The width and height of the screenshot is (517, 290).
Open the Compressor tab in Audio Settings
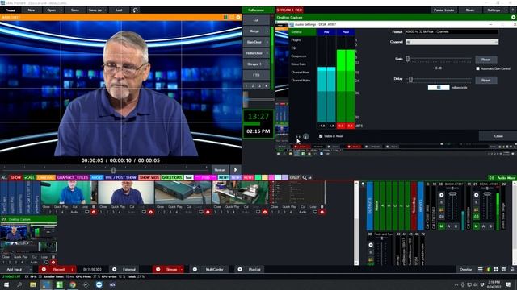point(299,56)
